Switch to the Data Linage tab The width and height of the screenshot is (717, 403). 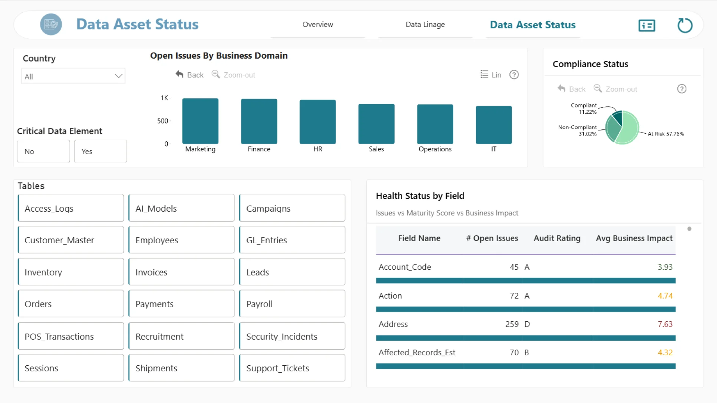point(425,25)
